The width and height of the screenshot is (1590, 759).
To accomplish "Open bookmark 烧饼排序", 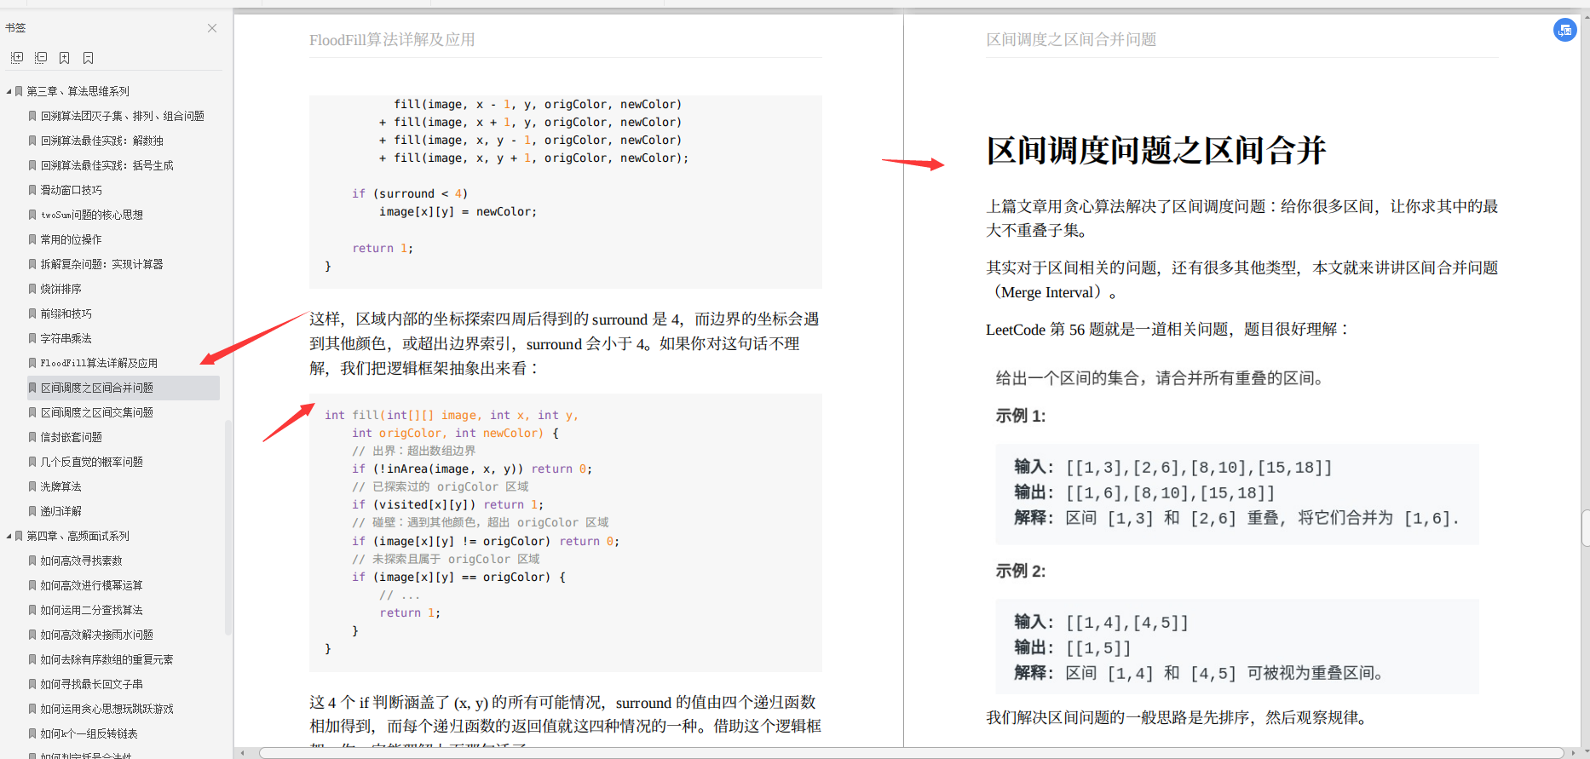I will pyautogui.click(x=61, y=289).
